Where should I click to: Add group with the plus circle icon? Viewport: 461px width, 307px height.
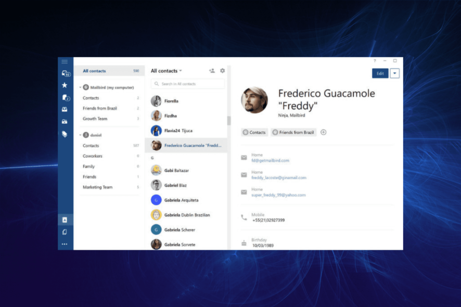point(324,132)
